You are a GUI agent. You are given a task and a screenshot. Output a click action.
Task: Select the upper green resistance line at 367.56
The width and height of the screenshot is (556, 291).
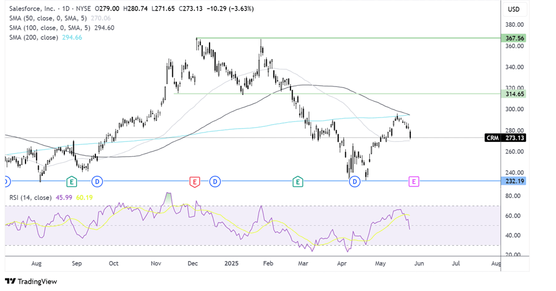click(349, 38)
